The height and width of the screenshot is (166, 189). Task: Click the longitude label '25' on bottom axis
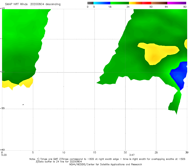pos(156,153)
